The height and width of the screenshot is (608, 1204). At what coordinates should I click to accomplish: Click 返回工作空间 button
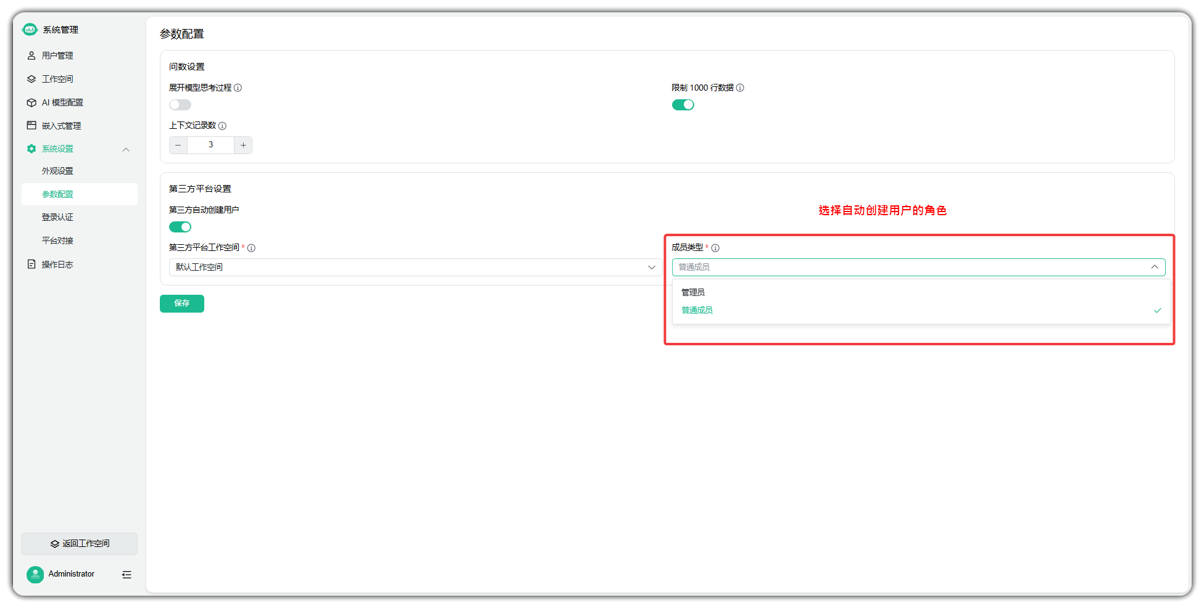[x=80, y=544]
